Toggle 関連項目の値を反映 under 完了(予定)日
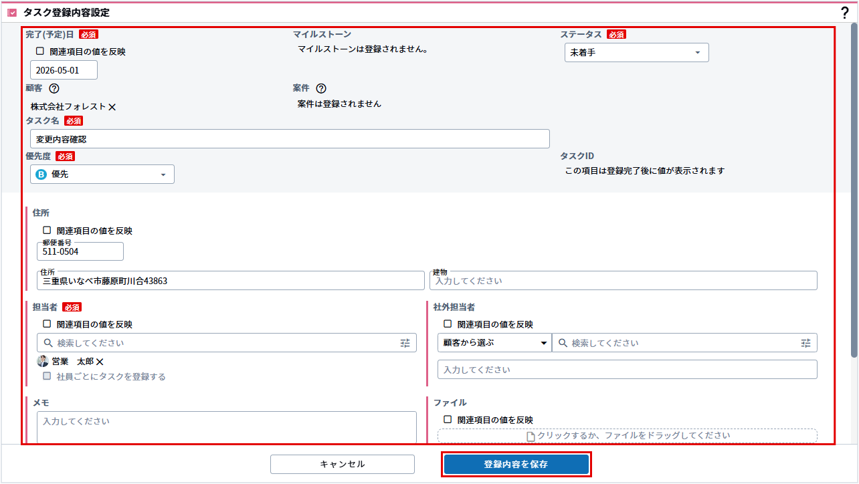Screen dimensions: 859x484 click(x=40, y=51)
